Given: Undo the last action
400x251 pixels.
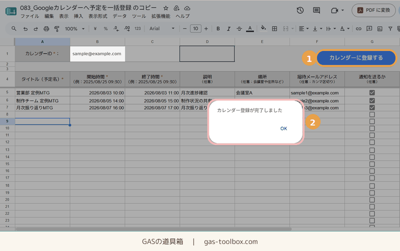Looking at the screenshot, I should coord(25,28).
